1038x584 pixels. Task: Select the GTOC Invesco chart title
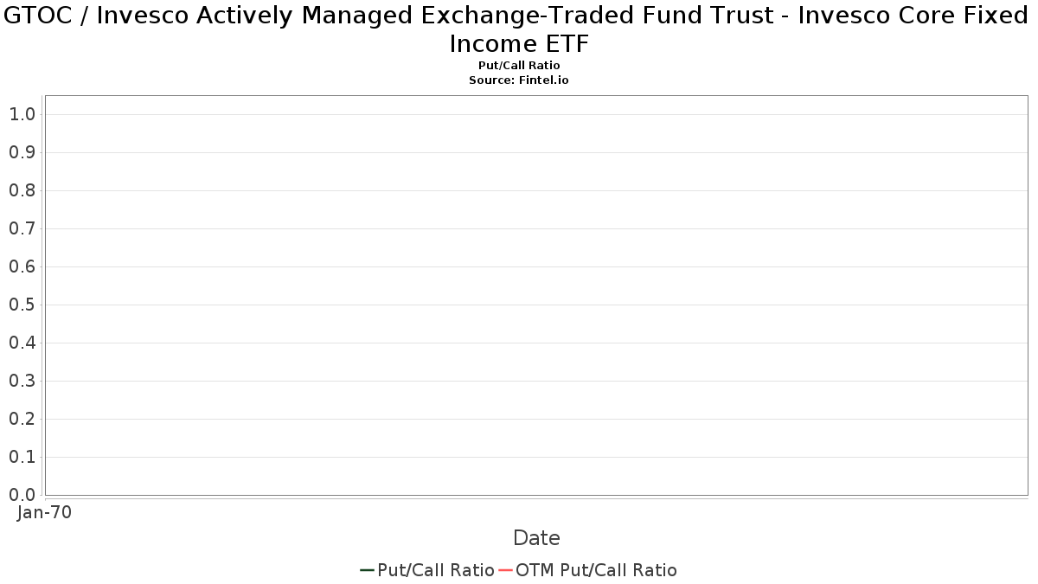tap(519, 29)
